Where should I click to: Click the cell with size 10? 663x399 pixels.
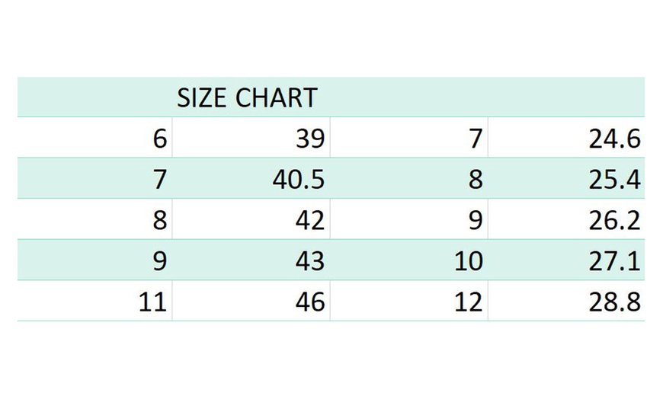(x=468, y=261)
